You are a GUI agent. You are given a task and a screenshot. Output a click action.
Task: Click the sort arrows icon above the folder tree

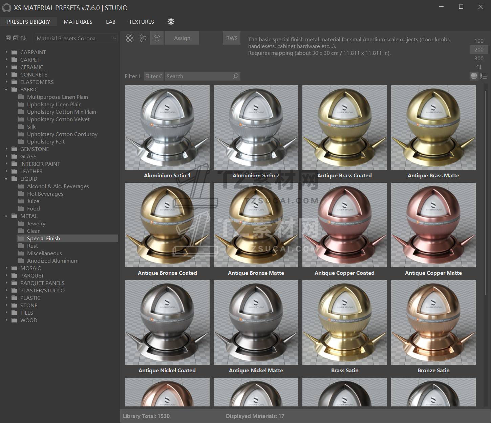click(x=23, y=38)
